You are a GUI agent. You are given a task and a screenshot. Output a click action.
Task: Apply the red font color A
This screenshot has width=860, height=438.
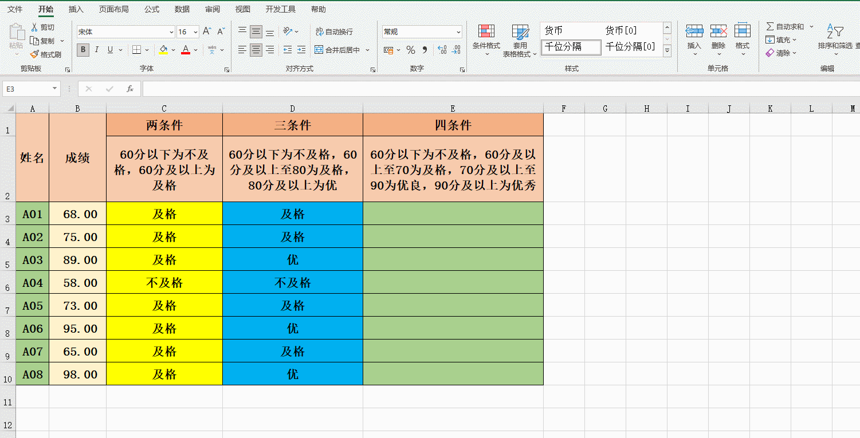(x=186, y=50)
